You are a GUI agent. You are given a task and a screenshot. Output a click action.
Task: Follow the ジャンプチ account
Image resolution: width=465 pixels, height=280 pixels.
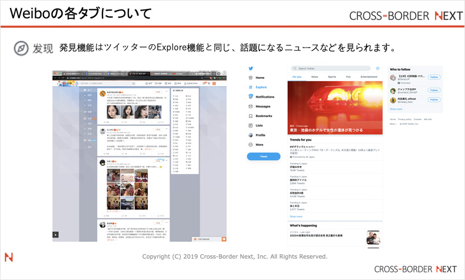point(434,91)
